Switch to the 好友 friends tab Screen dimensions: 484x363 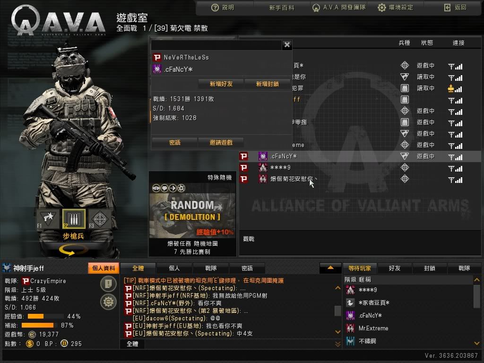click(394, 268)
